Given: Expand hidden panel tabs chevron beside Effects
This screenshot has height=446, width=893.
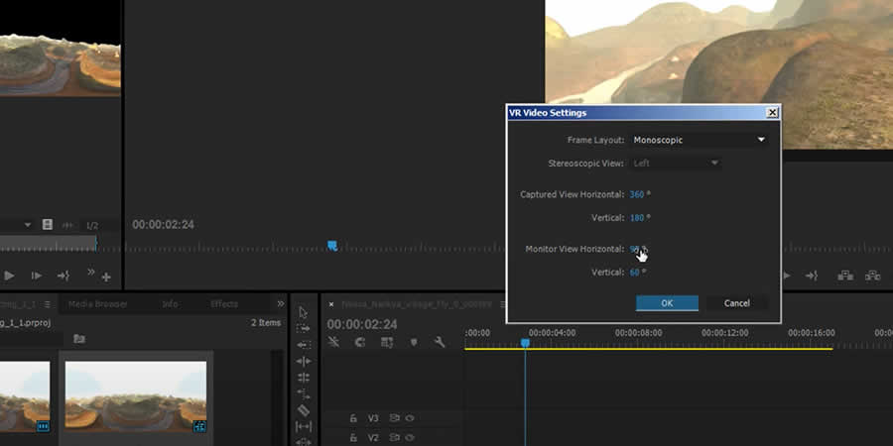Looking at the screenshot, I should [x=280, y=303].
